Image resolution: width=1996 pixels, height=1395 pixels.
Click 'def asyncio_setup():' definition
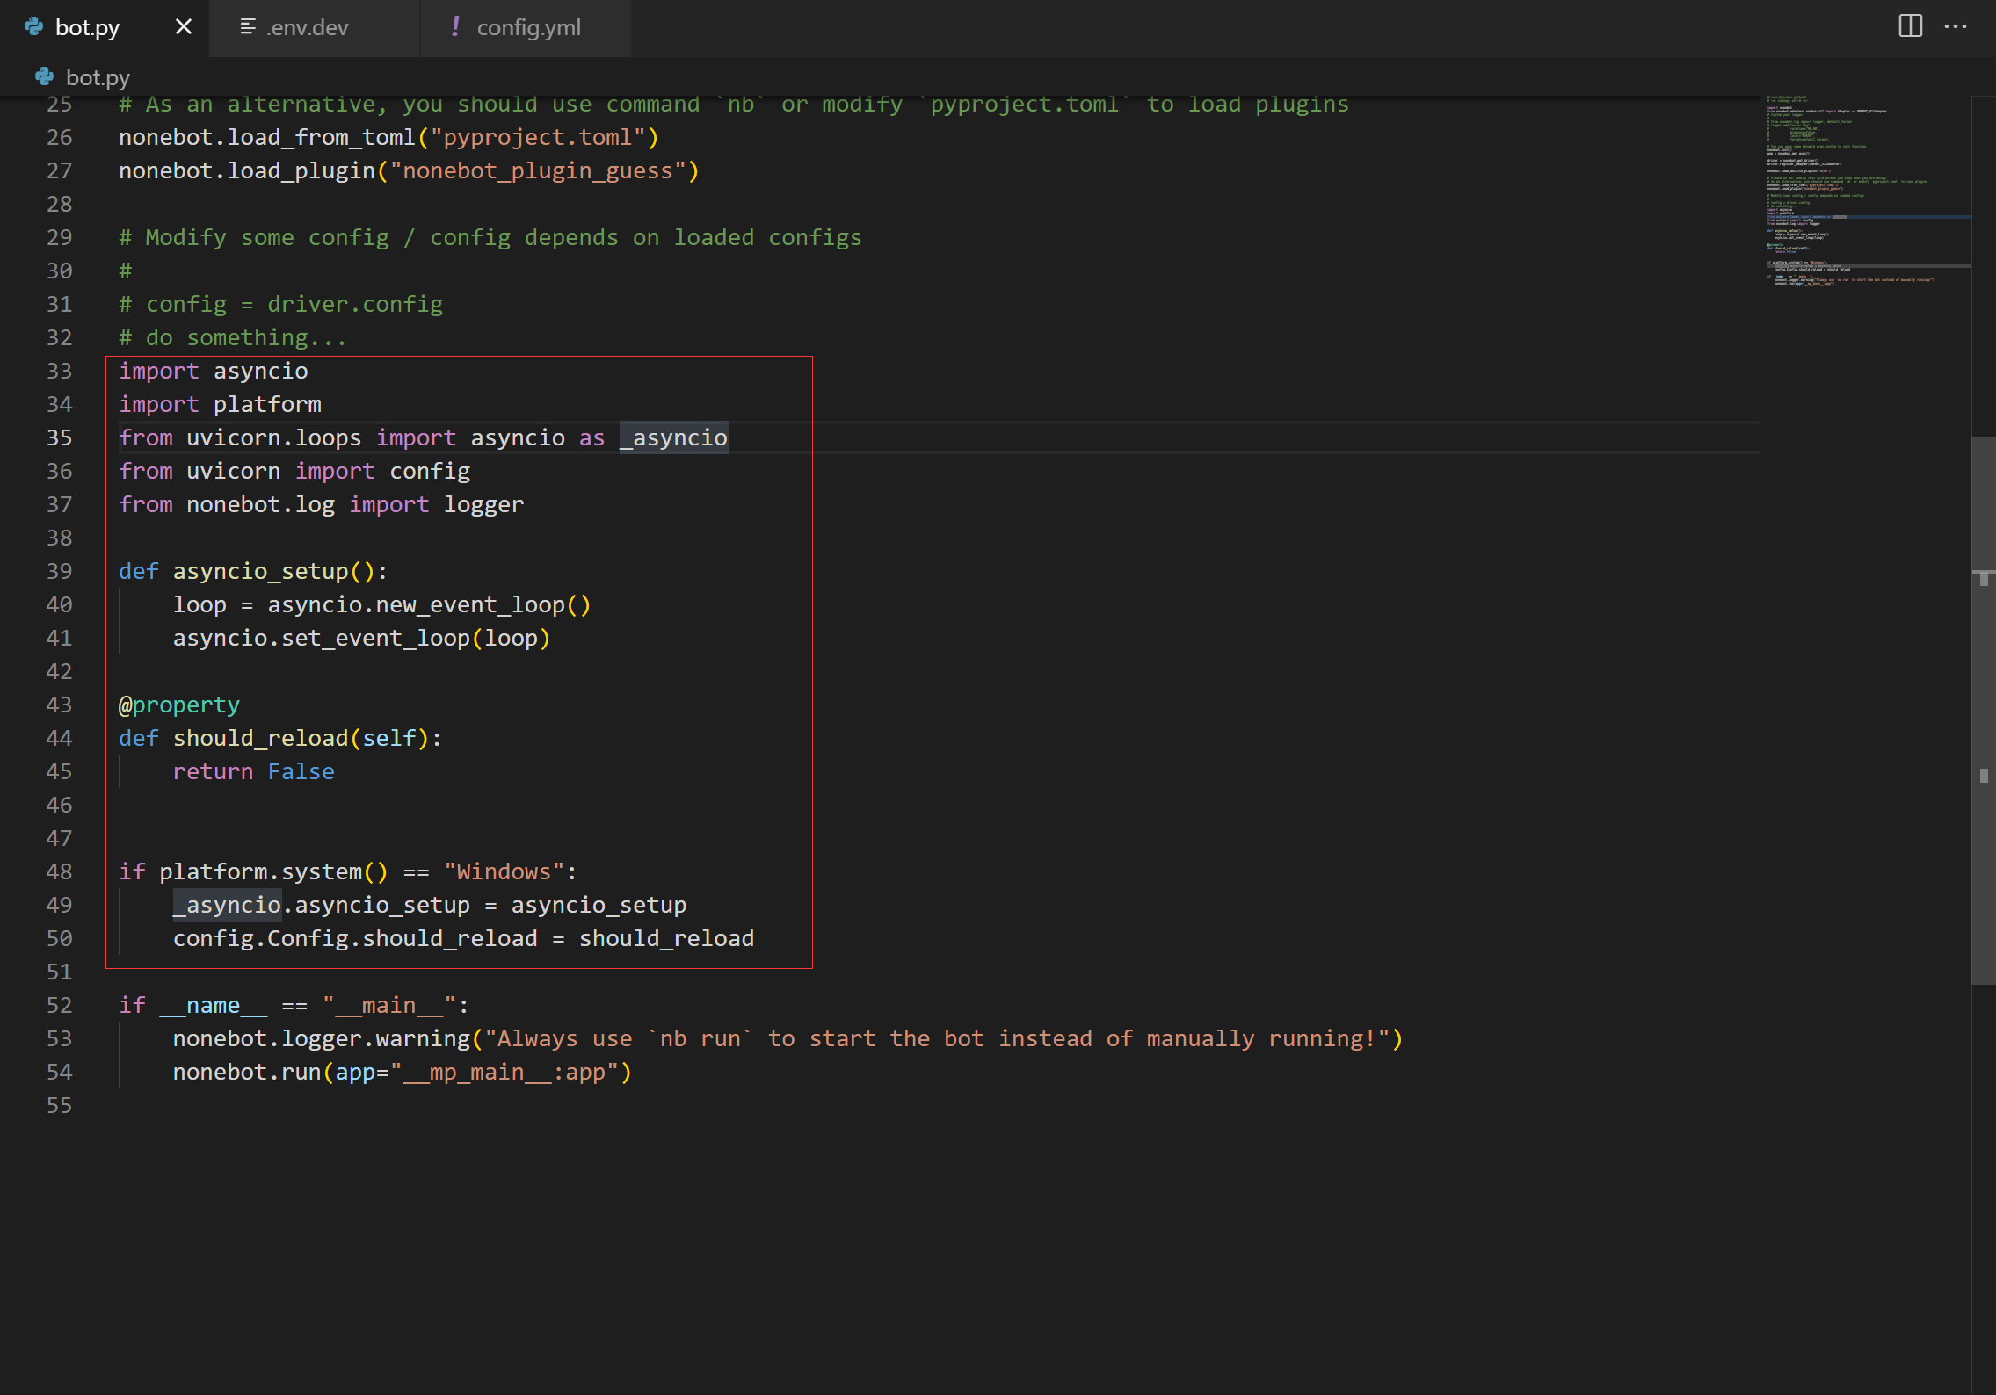coord(253,571)
